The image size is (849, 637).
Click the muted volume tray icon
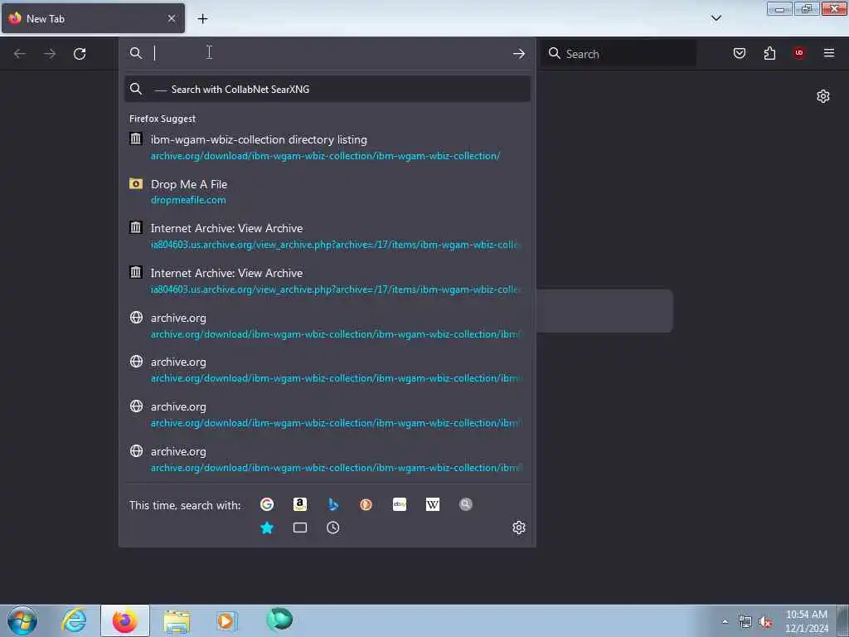[x=765, y=622]
